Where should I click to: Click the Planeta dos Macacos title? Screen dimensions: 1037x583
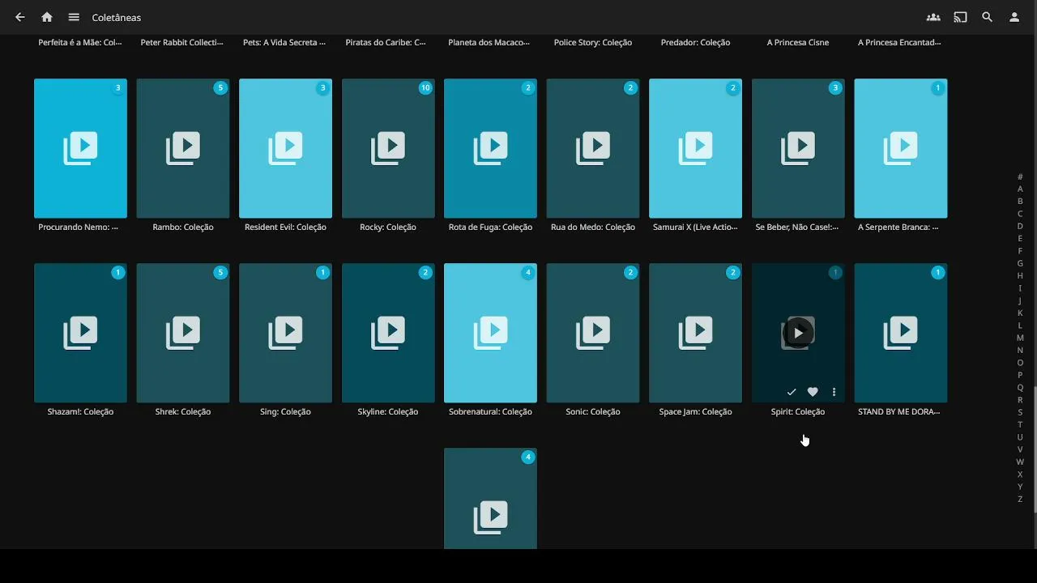489,42
